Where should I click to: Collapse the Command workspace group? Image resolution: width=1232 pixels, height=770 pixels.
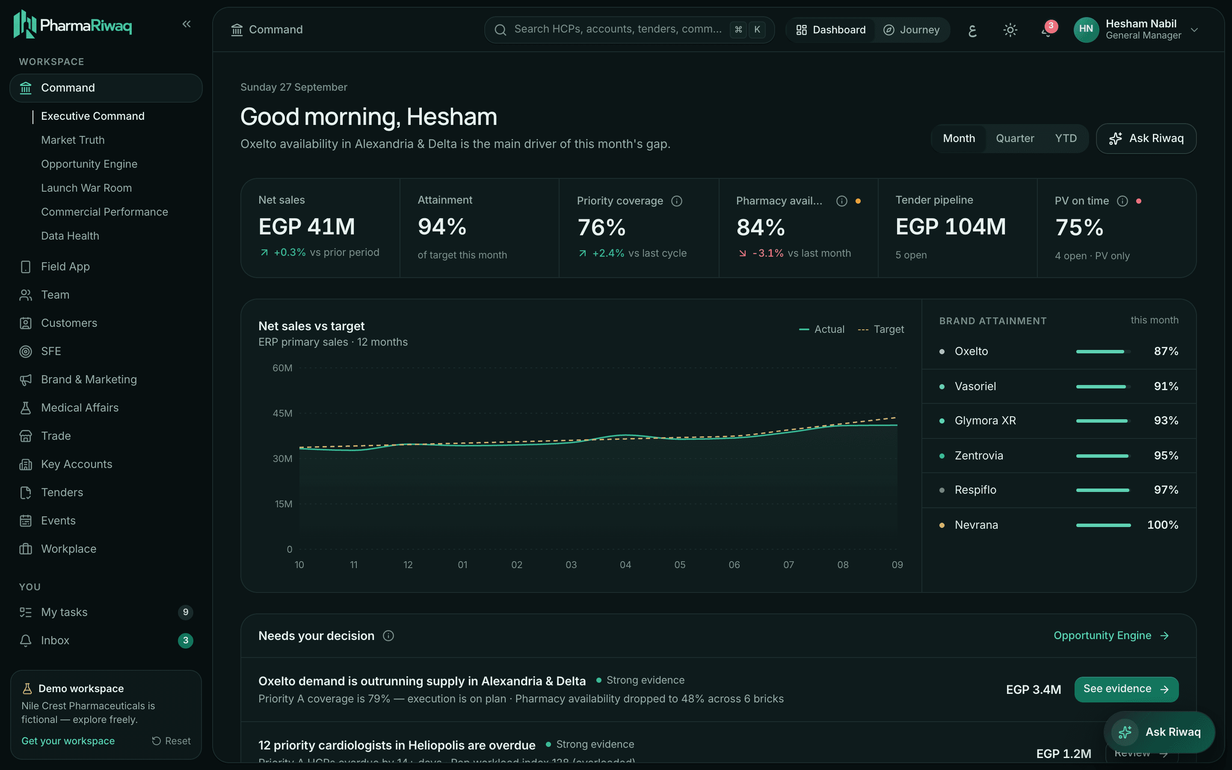[x=106, y=88]
